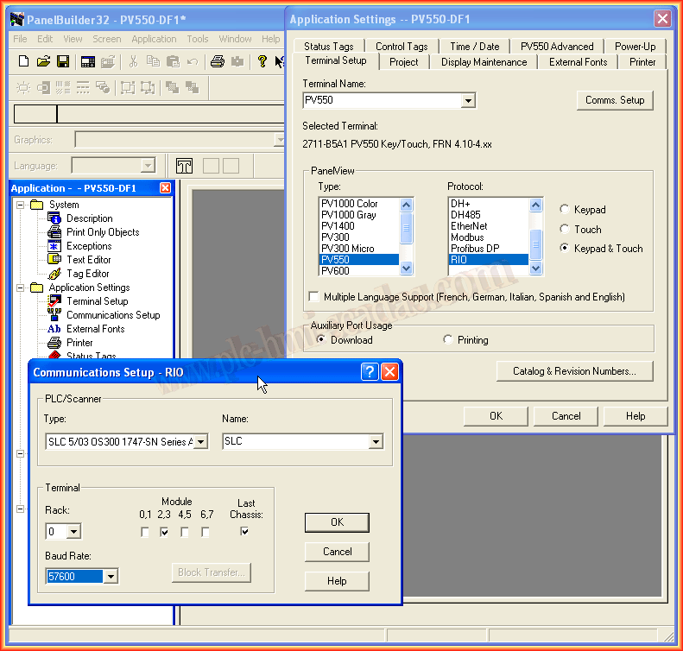Click the Open folder toolbar icon
This screenshot has height=651, width=683.
[43, 61]
